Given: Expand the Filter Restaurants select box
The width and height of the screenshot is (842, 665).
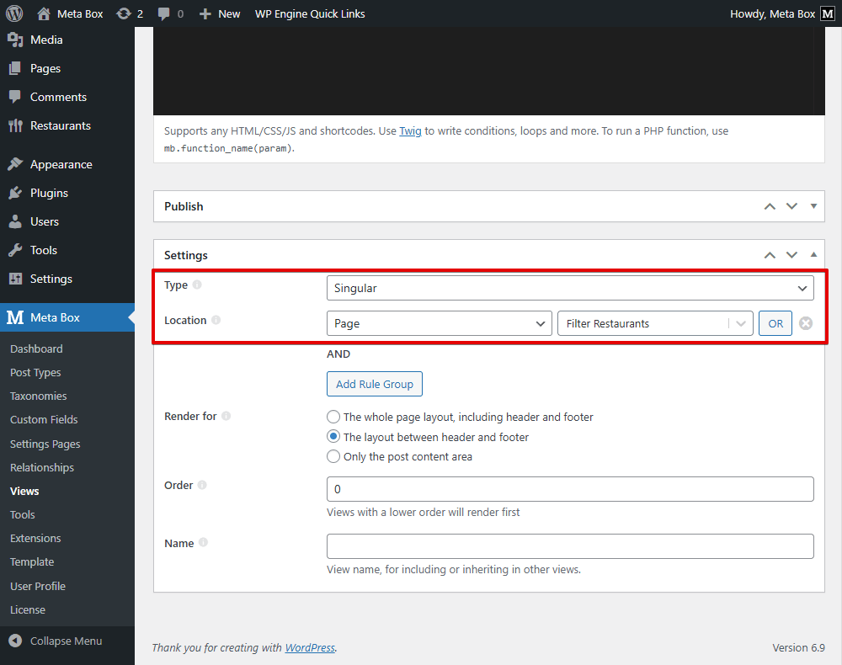Looking at the screenshot, I should [x=654, y=323].
